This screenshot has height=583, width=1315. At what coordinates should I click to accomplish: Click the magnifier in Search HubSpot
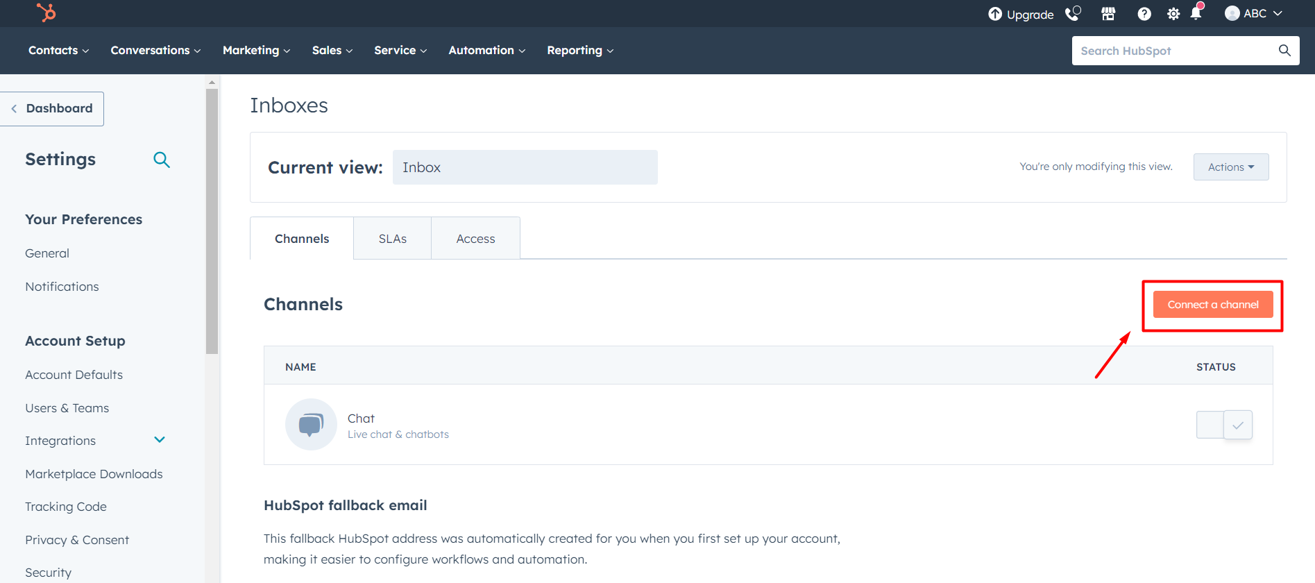[1284, 51]
